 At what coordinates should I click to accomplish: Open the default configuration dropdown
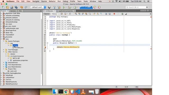click(38, 7)
